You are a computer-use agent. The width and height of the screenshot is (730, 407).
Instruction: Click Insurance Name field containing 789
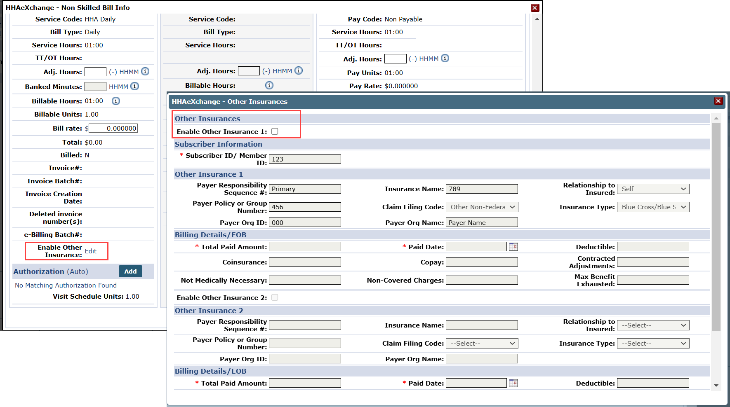click(x=482, y=189)
